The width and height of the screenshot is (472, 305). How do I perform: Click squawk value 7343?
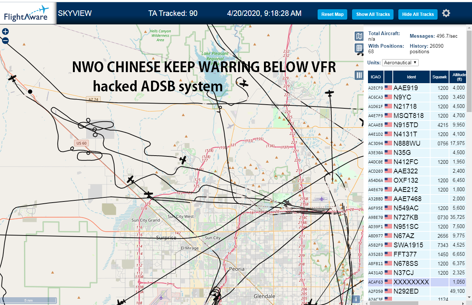(x=443, y=245)
